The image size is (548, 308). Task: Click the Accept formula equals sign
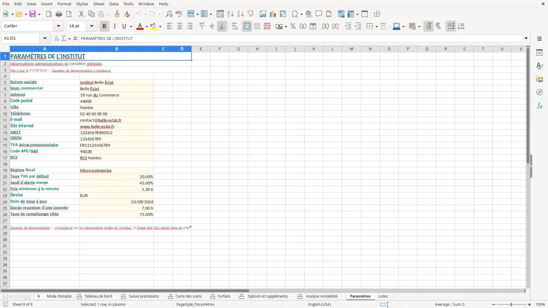pos(75,39)
